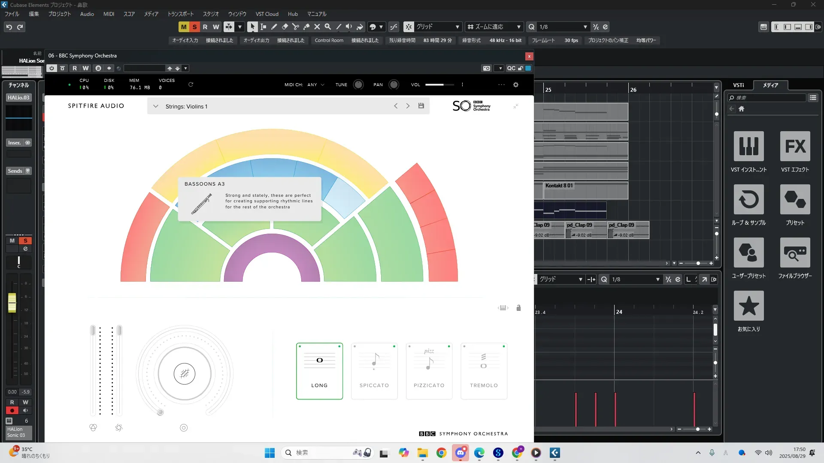
Task: Select the Split scissors tool
Action: click(x=295, y=27)
